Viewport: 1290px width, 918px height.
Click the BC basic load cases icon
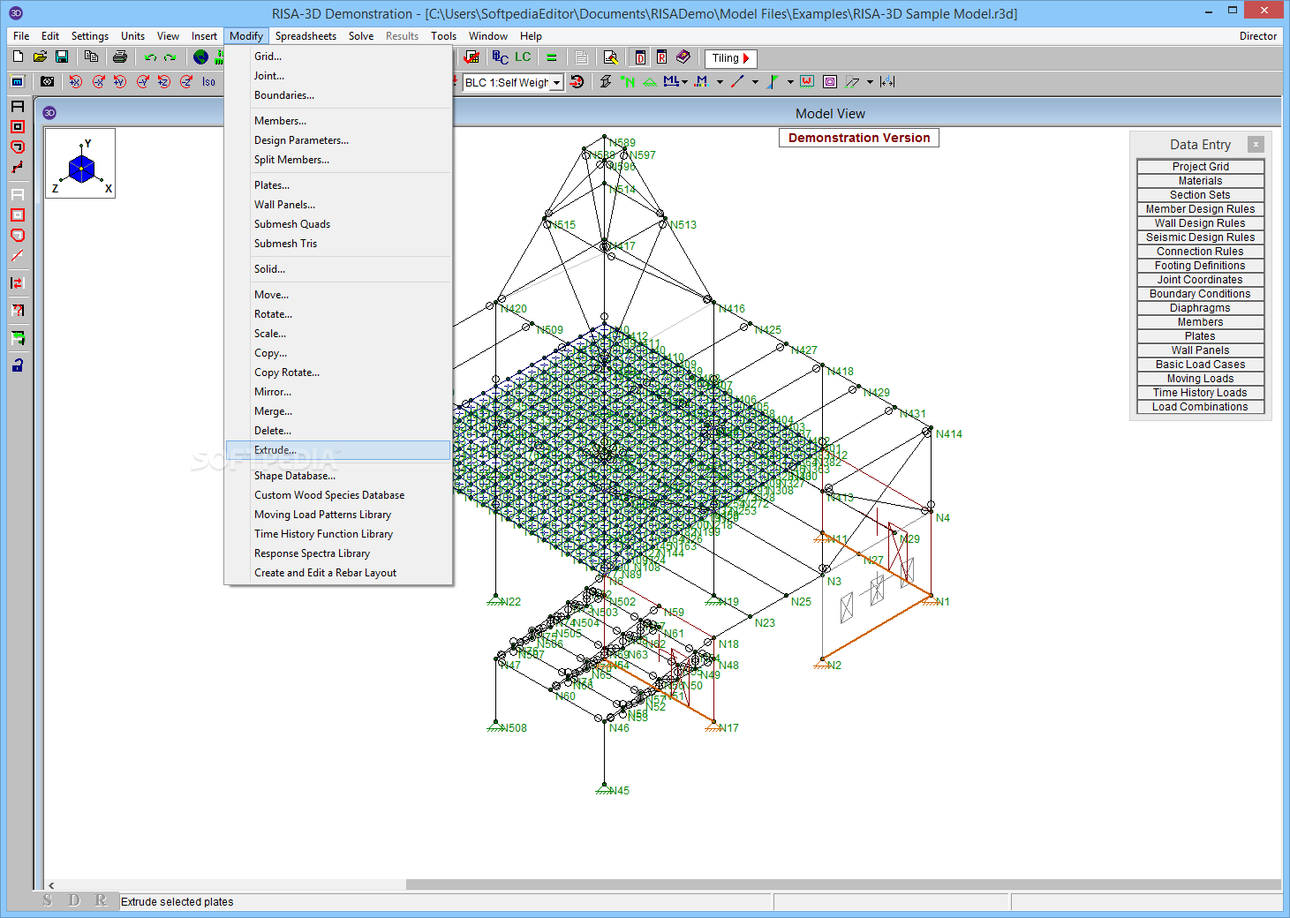click(x=501, y=57)
